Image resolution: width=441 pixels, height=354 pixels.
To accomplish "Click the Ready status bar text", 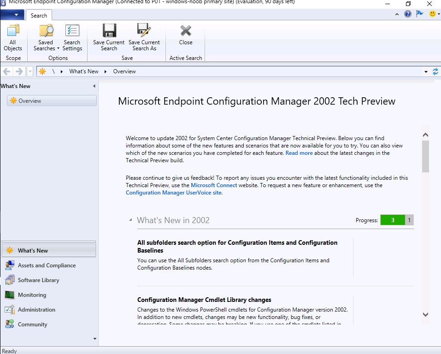I will 9,351.
